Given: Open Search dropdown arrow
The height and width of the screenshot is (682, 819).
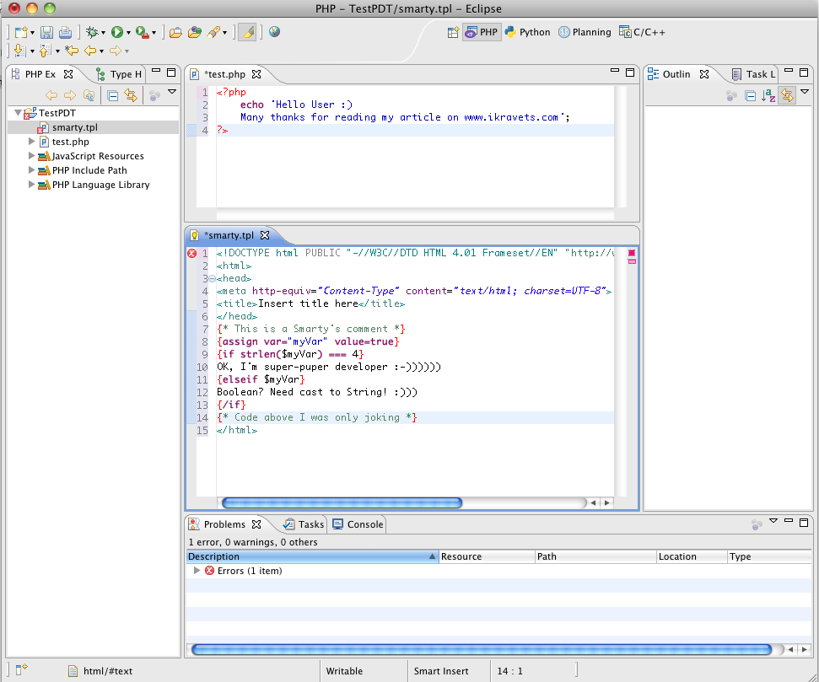Looking at the screenshot, I should click(x=224, y=33).
